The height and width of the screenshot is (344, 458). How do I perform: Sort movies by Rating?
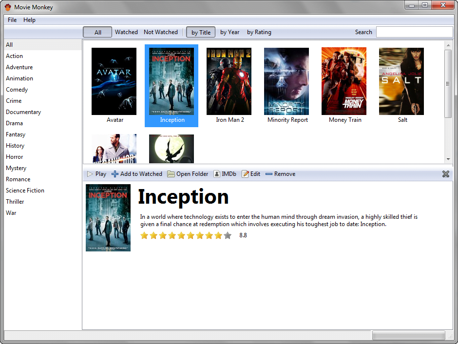coord(259,32)
